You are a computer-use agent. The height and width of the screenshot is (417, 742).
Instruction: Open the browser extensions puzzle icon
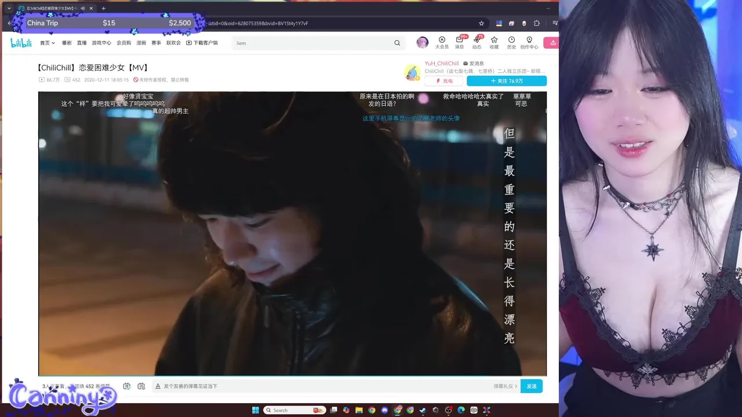(537, 23)
